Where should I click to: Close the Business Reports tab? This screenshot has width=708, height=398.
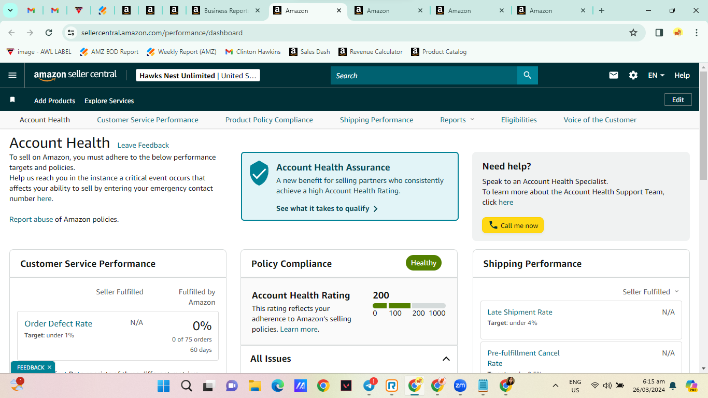click(258, 10)
